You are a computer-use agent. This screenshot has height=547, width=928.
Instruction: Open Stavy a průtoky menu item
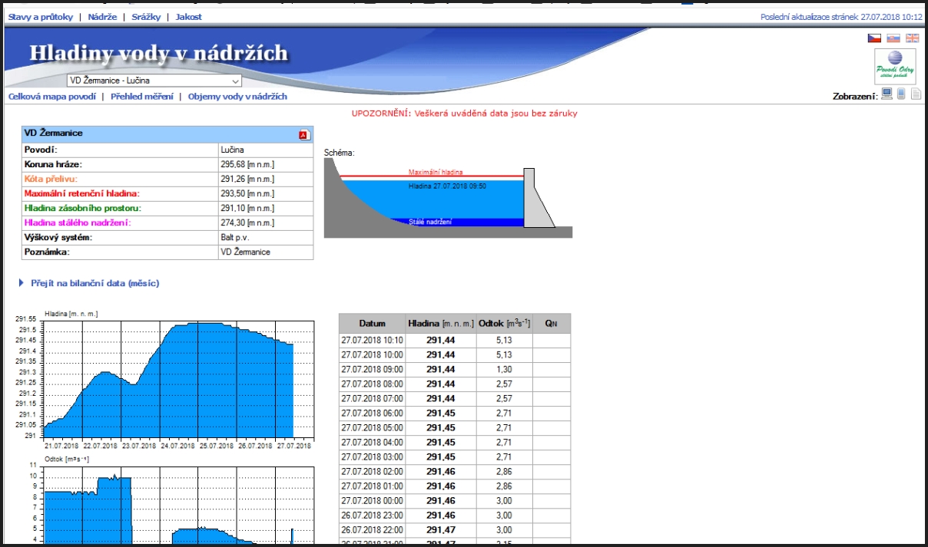coord(40,16)
